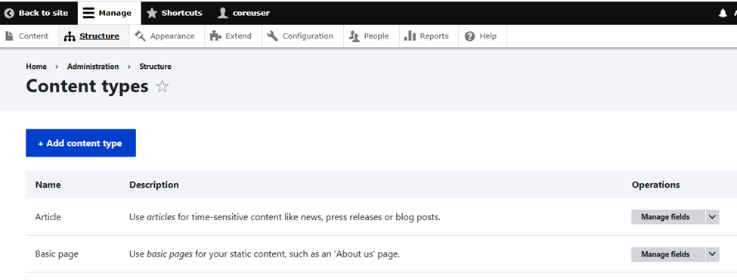
Task: Open the People menu item
Action: coord(371,36)
